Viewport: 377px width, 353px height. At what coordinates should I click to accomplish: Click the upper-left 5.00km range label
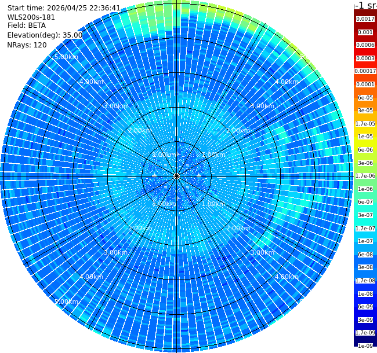[x=66, y=57]
